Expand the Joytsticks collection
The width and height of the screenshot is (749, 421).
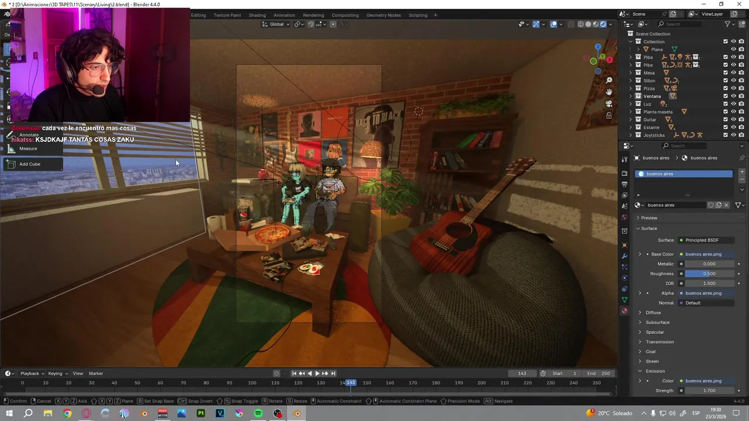click(631, 135)
